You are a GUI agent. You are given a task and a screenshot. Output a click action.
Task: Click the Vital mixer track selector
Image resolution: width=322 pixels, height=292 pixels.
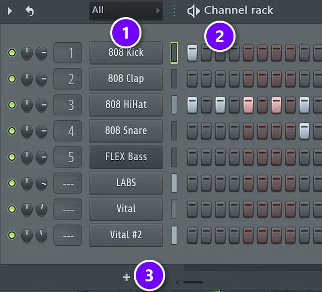[x=68, y=209]
